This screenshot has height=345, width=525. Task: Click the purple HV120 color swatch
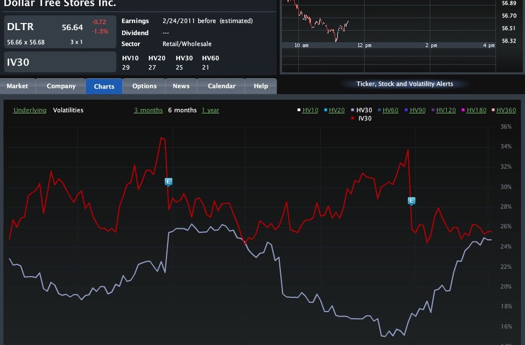point(433,110)
